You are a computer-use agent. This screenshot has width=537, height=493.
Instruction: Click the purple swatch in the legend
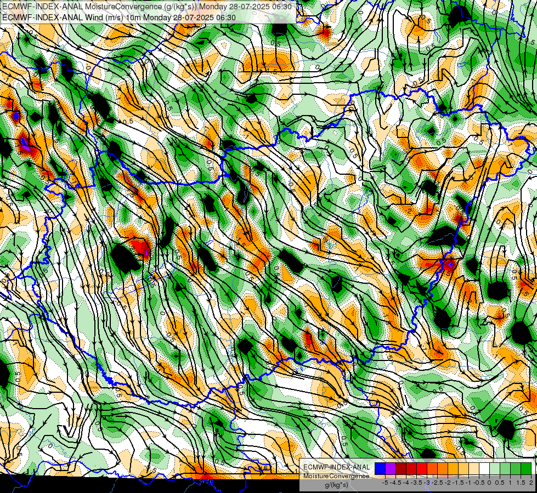(391, 469)
